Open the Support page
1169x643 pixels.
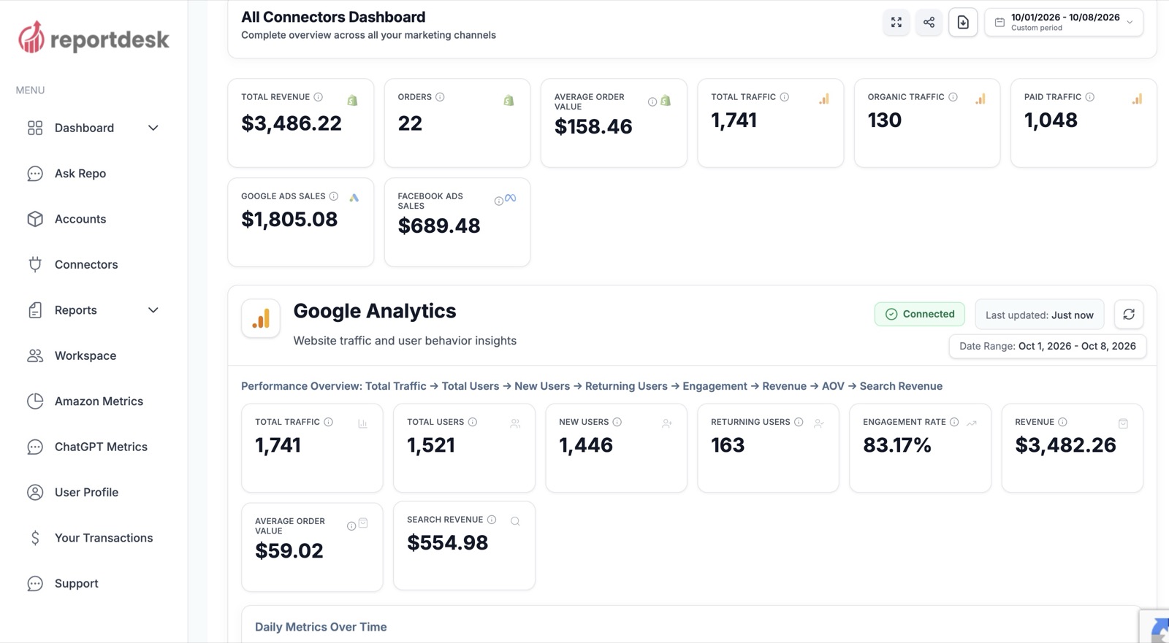76,583
